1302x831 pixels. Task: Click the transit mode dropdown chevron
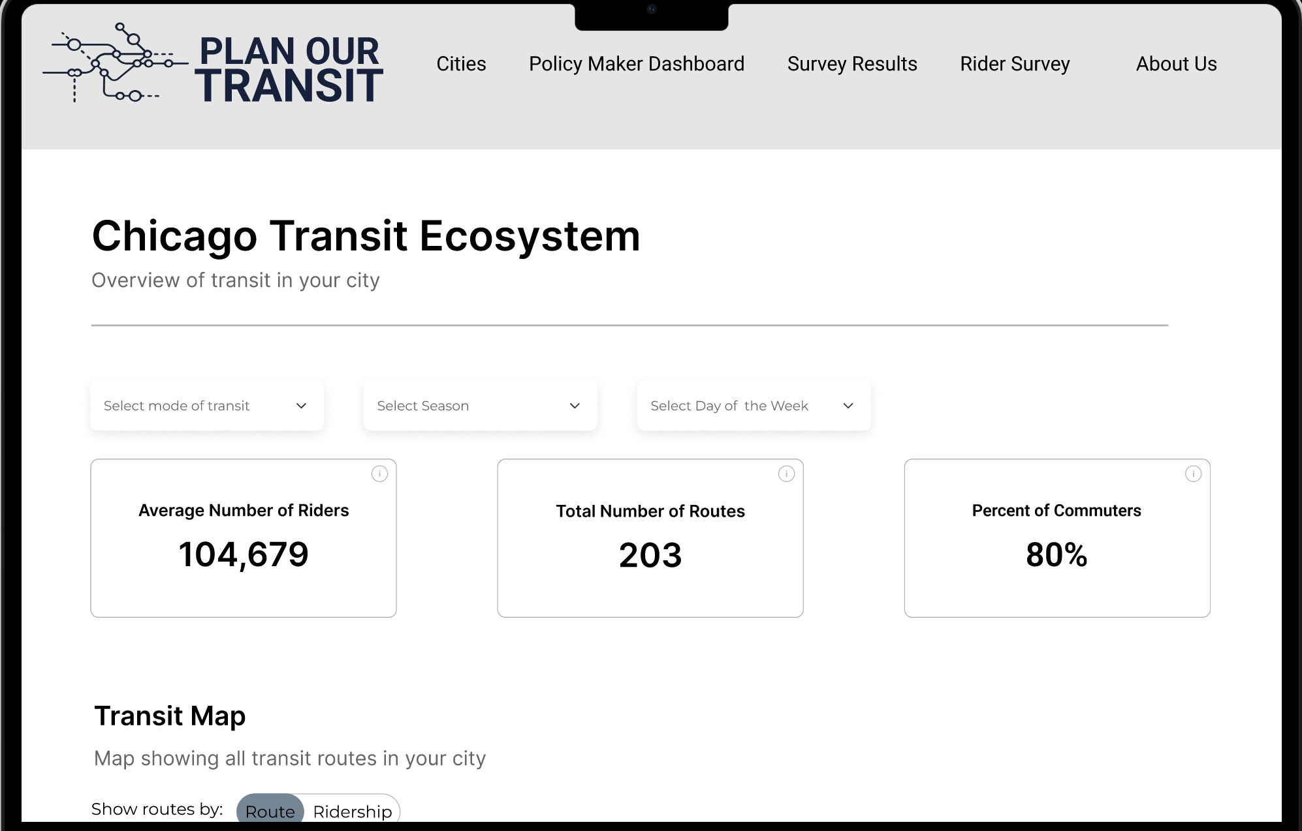pos(301,406)
